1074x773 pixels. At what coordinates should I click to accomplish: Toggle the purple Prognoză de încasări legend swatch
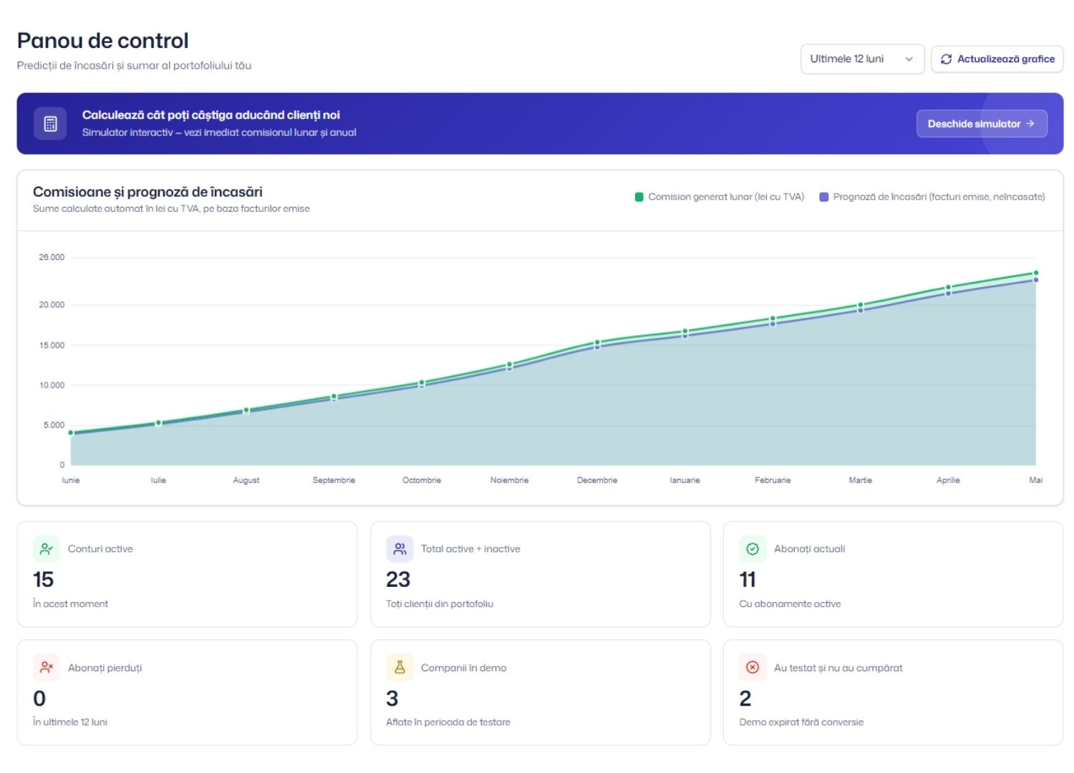(x=823, y=197)
